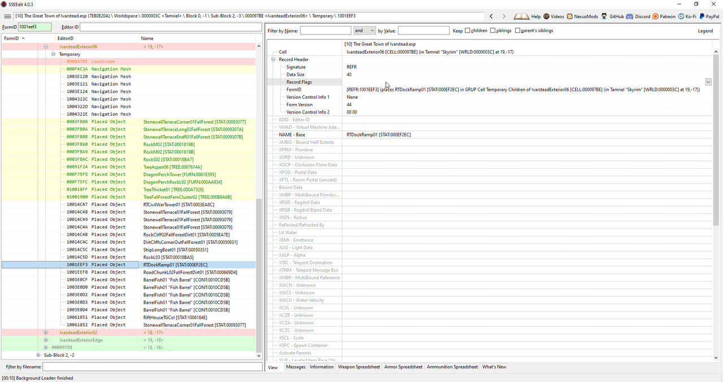Open the Record Flags dropdown arrow
Image resolution: width=723 pixels, height=382 pixels.
point(708,82)
